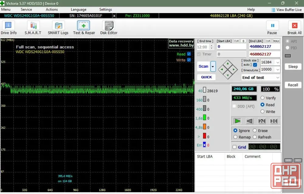Image resolution: width=304 pixels, height=194 pixels.
Task: Select the Verify radio button
Action: [262, 98]
